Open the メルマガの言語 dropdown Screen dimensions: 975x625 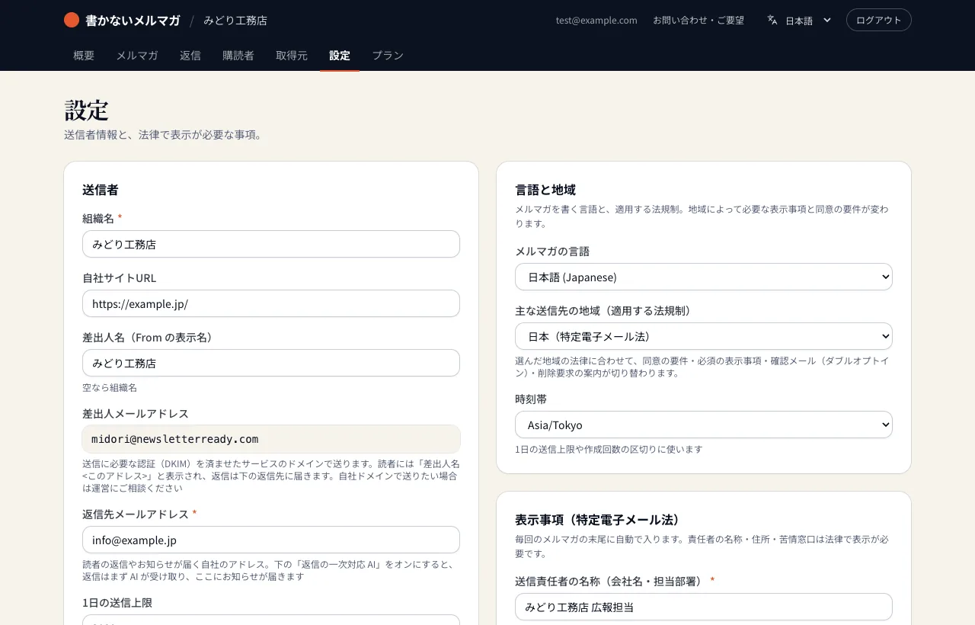pos(704,277)
